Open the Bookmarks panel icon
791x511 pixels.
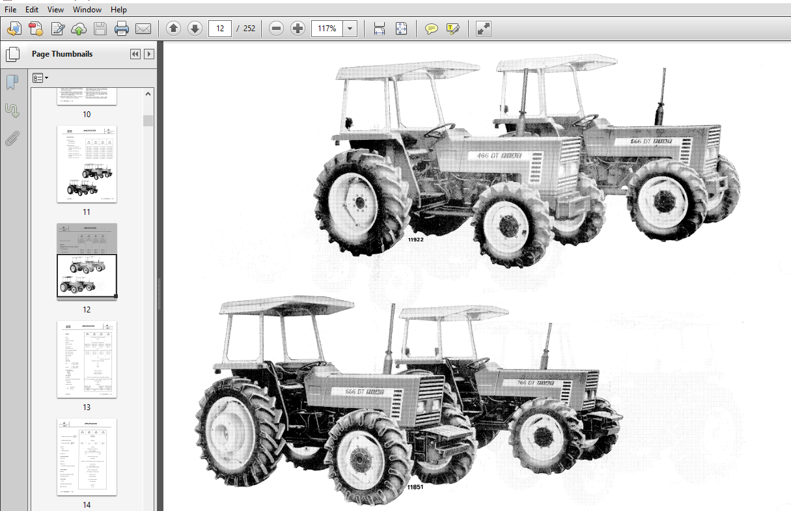12,82
